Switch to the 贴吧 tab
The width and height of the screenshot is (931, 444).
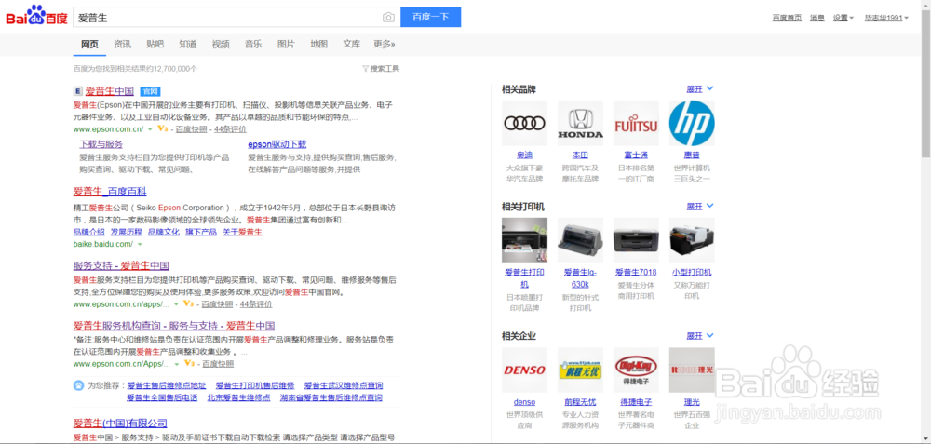point(155,44)
